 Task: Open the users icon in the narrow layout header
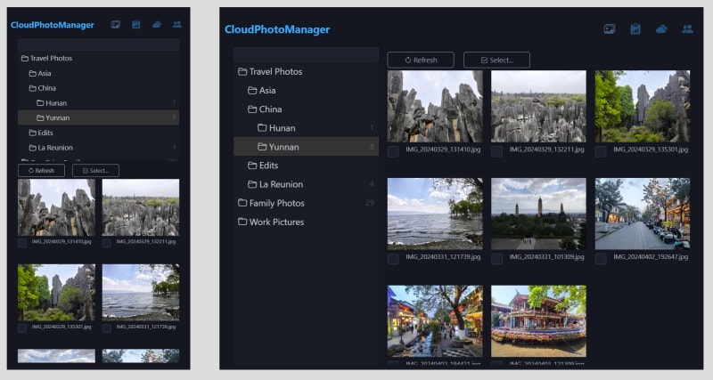pyautogui.click(x=177, y=25)
